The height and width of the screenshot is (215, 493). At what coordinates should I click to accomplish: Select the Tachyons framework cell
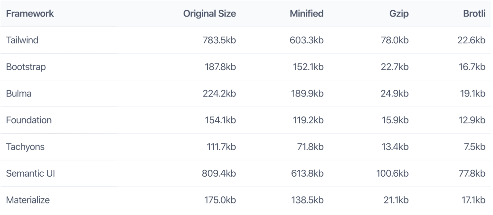tap(25, 147)
